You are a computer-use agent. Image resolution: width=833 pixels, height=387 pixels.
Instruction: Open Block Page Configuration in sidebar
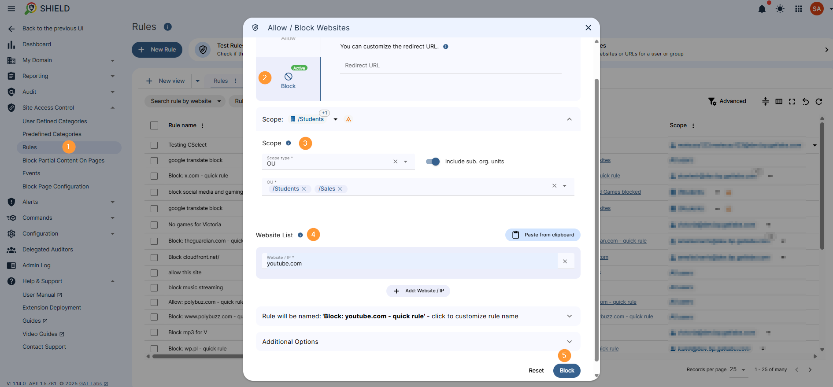56,187
